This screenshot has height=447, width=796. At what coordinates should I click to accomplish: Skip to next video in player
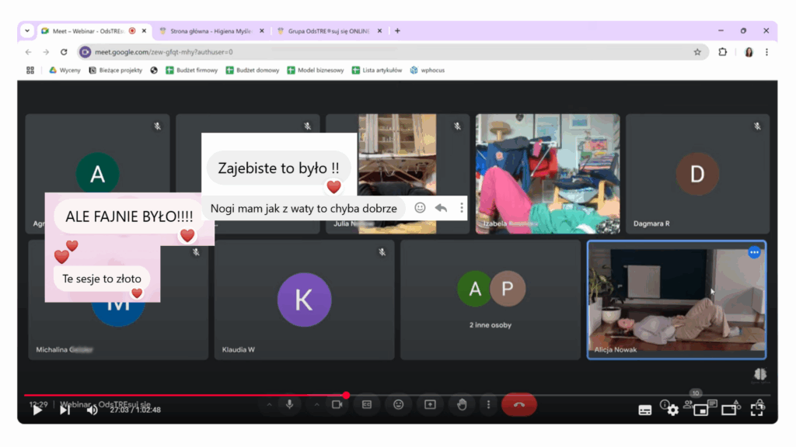[65, 411]
